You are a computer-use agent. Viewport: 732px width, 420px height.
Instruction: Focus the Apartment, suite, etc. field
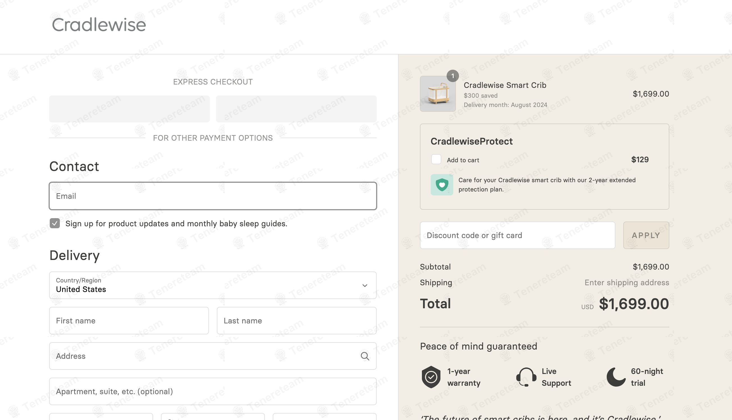pyautogui.click(x=213, y=391)
